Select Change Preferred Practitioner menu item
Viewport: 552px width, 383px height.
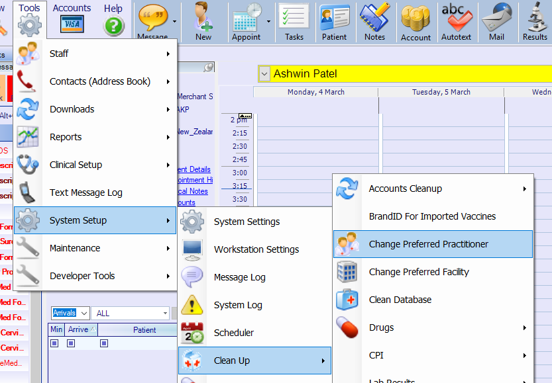pos(433,244)
